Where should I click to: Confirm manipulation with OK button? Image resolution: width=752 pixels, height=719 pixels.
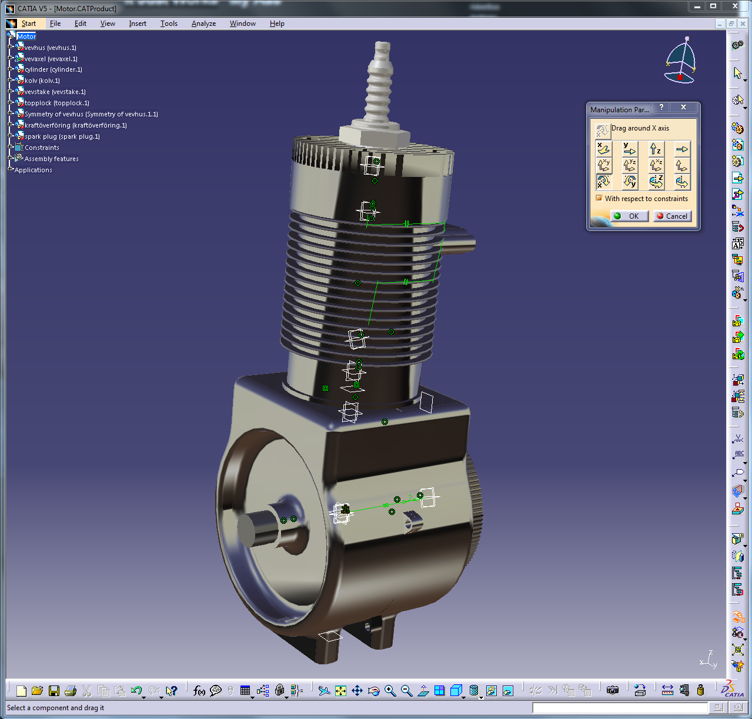(x=630, y=216)
